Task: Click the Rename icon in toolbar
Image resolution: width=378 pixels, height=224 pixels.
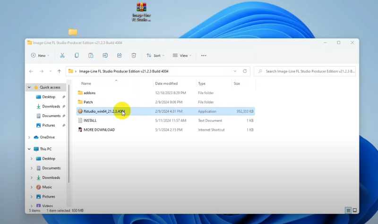Action: pyautogui.click(x=105, y=56)
